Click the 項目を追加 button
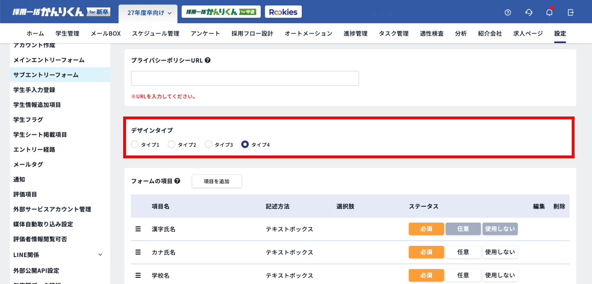Screen dimensions: 592x284 coord(216,181)
